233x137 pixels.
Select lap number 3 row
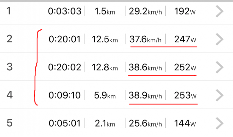[x=9, y=67]
